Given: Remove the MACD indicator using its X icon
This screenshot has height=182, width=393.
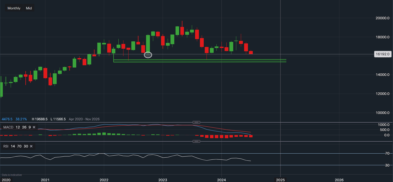Looking at the screenshot, I should tap(34, 127).
